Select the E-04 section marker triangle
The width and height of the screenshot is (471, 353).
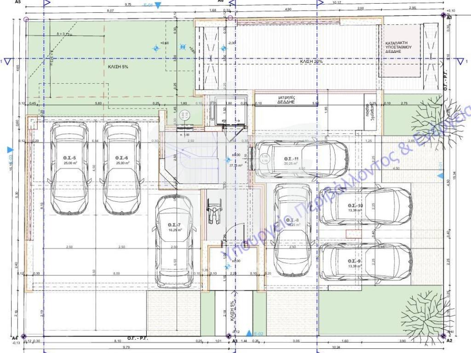pos(158,6)
